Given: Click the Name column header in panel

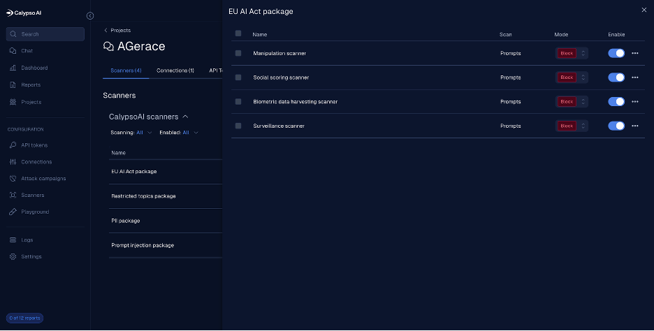Looking at the screenshot, I should click(x=259, y=35).
